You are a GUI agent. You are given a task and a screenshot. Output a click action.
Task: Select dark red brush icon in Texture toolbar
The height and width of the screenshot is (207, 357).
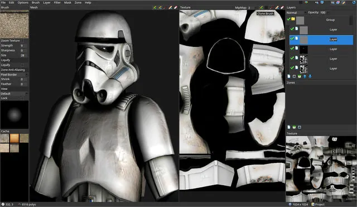point(272,7)
